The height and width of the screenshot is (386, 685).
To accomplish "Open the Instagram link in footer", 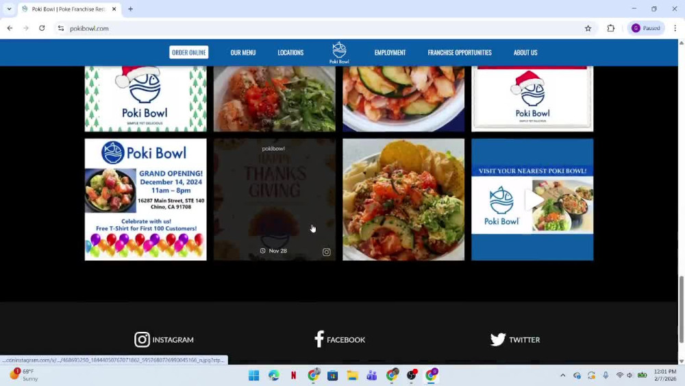I will [164, 339].
